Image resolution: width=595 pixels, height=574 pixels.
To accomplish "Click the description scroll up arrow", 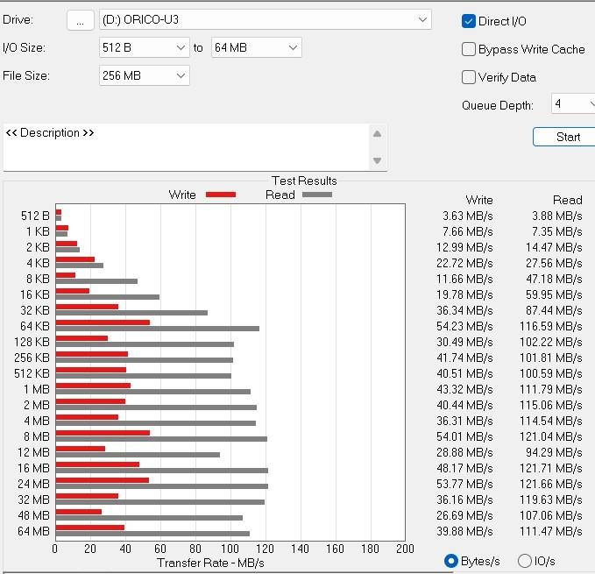I will coord(377,134).
